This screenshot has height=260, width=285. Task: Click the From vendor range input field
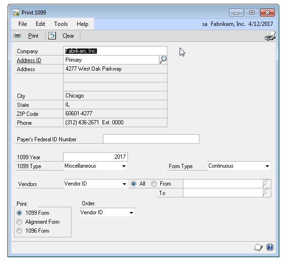[x=223, y=184]
